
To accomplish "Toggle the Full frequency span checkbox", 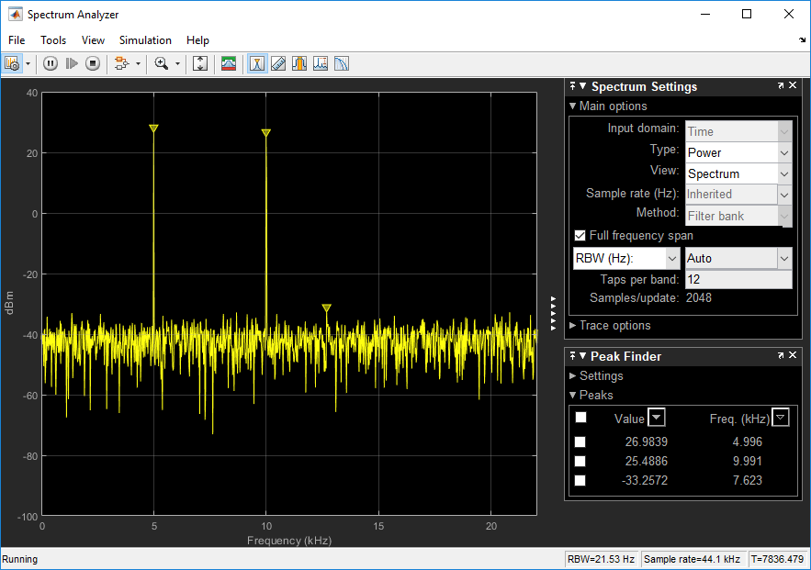I will point(580,236).
